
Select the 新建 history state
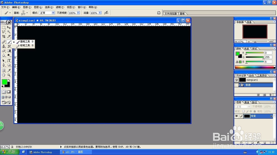click(253, 85)
